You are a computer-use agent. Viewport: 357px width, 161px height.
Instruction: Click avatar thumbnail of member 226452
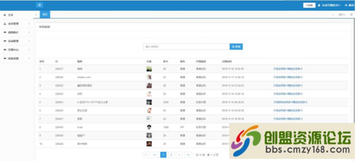tap(149, 110)
